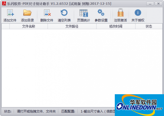The width and height of the screenshot is (164, 116).
Task: Click Delete File (删除文件) icon
Action: click(x=47, y=13)
